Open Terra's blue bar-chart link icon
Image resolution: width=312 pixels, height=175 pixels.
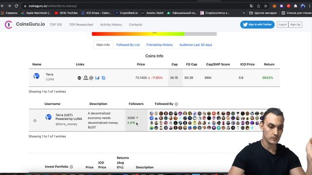click(x=97, y=78)
